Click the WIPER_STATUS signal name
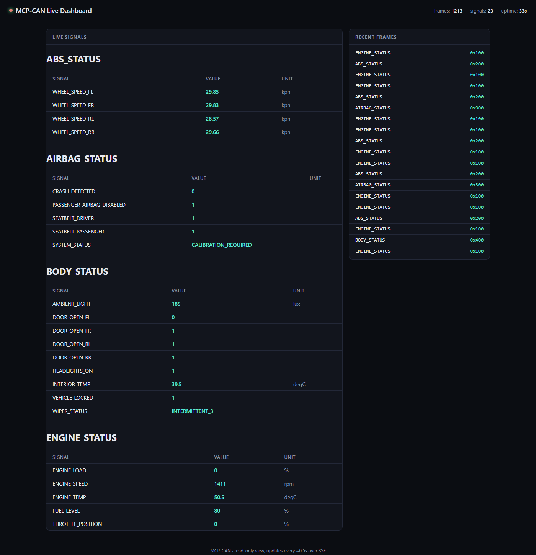The image size is (536, 555). [70, 411]
